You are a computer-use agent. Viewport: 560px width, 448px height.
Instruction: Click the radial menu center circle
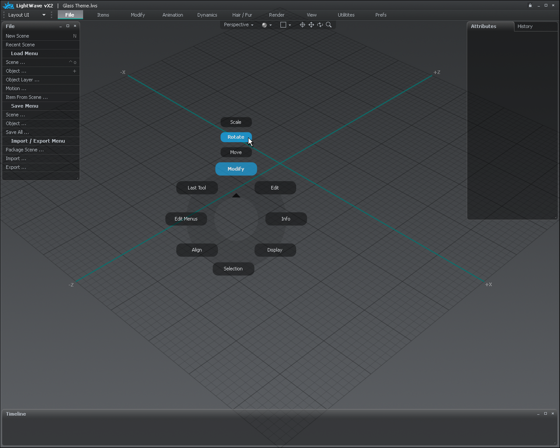236,219
